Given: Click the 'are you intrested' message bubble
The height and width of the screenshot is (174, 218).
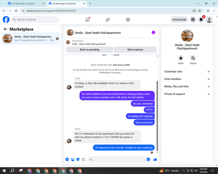Looking at the screenshot, I should 143,104.
